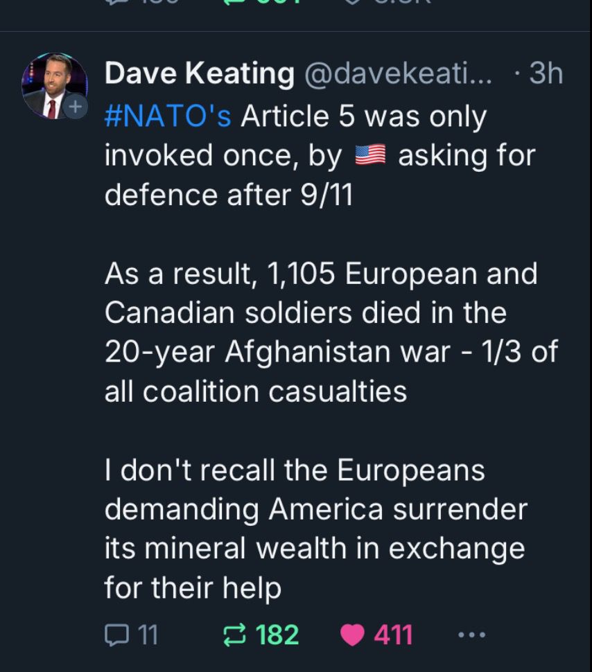The height and width of the screenshot is (672, 592).
Task: Click the '1,105 European and Canadian soldiers' paragraph
Action: pos(331,332)
